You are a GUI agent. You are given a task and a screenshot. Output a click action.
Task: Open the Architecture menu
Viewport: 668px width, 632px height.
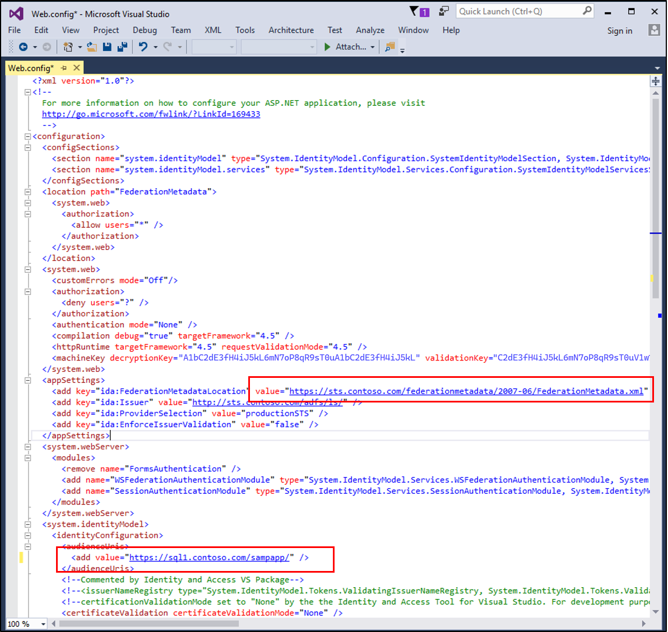click(291, 30)
